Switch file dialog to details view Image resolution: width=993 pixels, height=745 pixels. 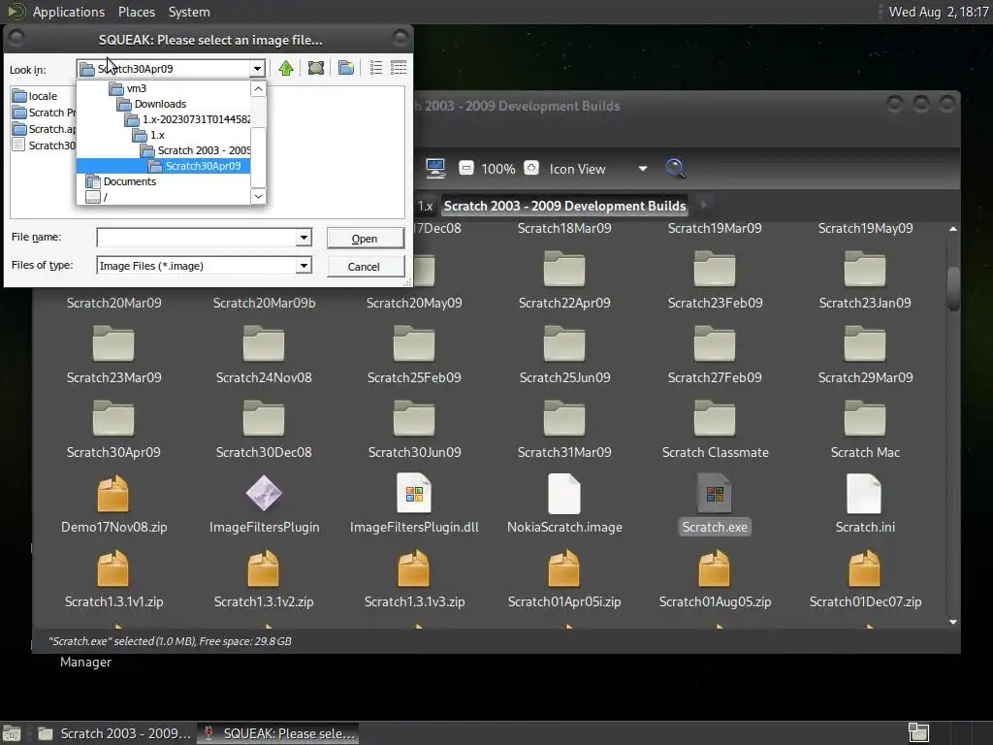[399, 68]
